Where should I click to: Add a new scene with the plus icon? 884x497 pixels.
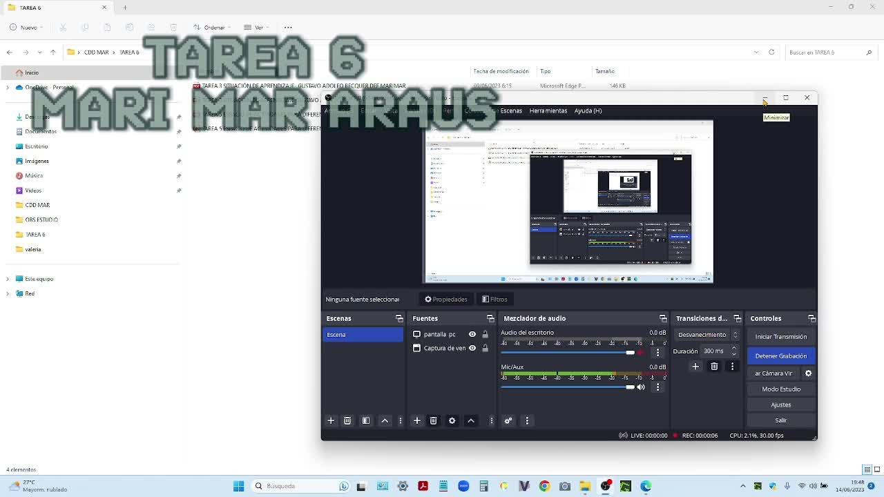[x=331, y=420]
